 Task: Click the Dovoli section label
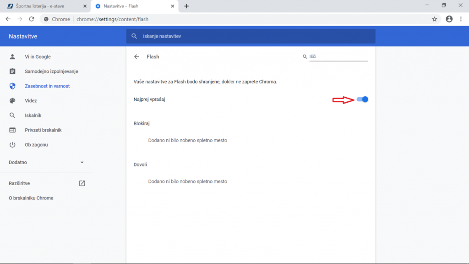click(x=140, y=165)
